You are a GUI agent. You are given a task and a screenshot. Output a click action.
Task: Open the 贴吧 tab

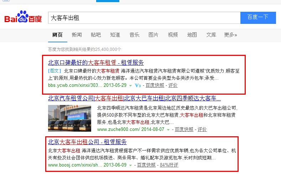[96, 35]
